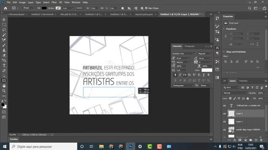Open the font style Regular dropdown
The width and height of the screenshot is (268, 150).
tap(205, 54)
